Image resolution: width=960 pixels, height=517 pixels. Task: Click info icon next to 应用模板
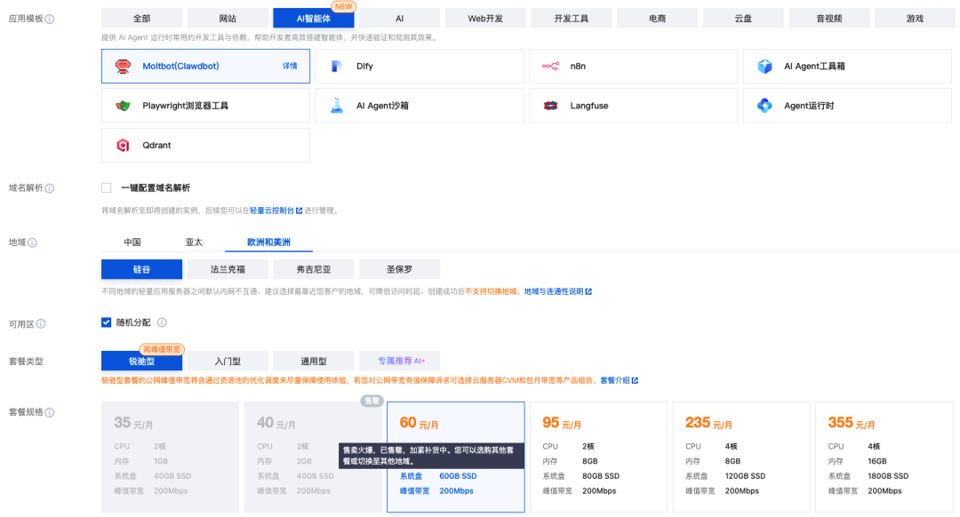[x=50, y=19]
